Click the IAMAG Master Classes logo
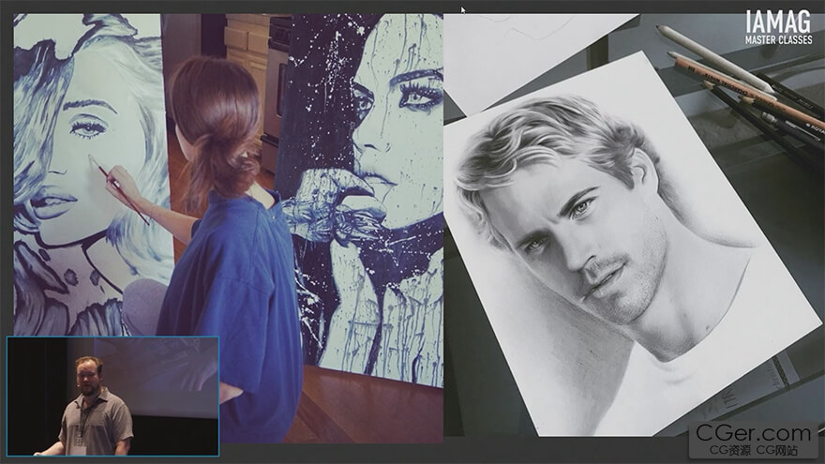Image resolution: width=825 pixels, height=464 pixels. [x=778, y=28]
